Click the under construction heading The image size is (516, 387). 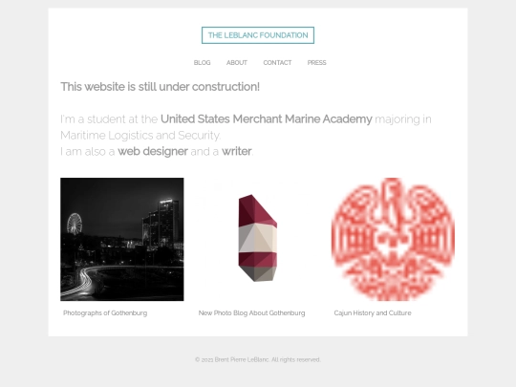coord(160,87)
